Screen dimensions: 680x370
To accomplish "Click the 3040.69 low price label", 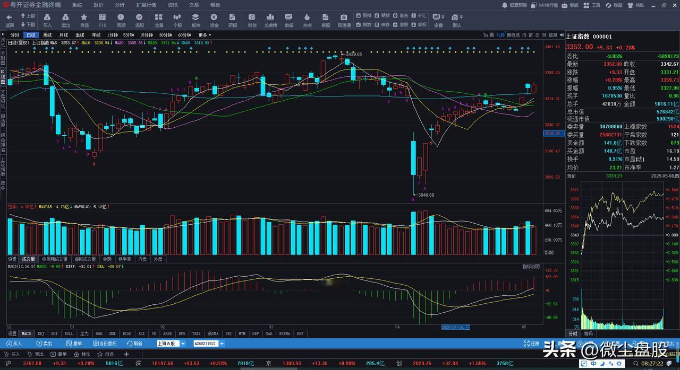I will tap(426, 195).
